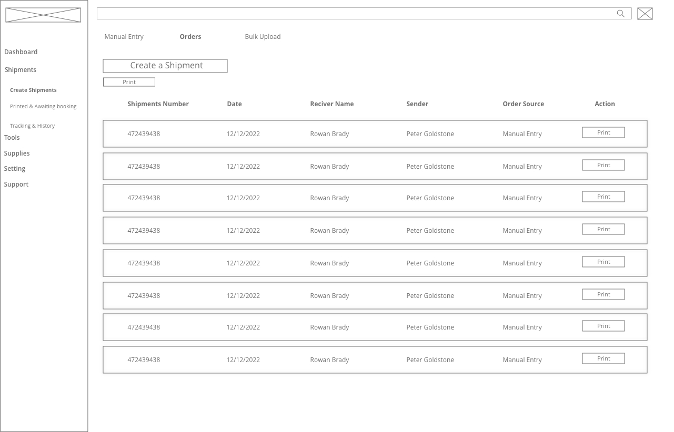This screenshot has height=432, width=674.
Task: Go to Supplies in the sidebar
Action: (17, 153)
